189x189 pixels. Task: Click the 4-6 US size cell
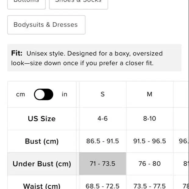[103, 119]
